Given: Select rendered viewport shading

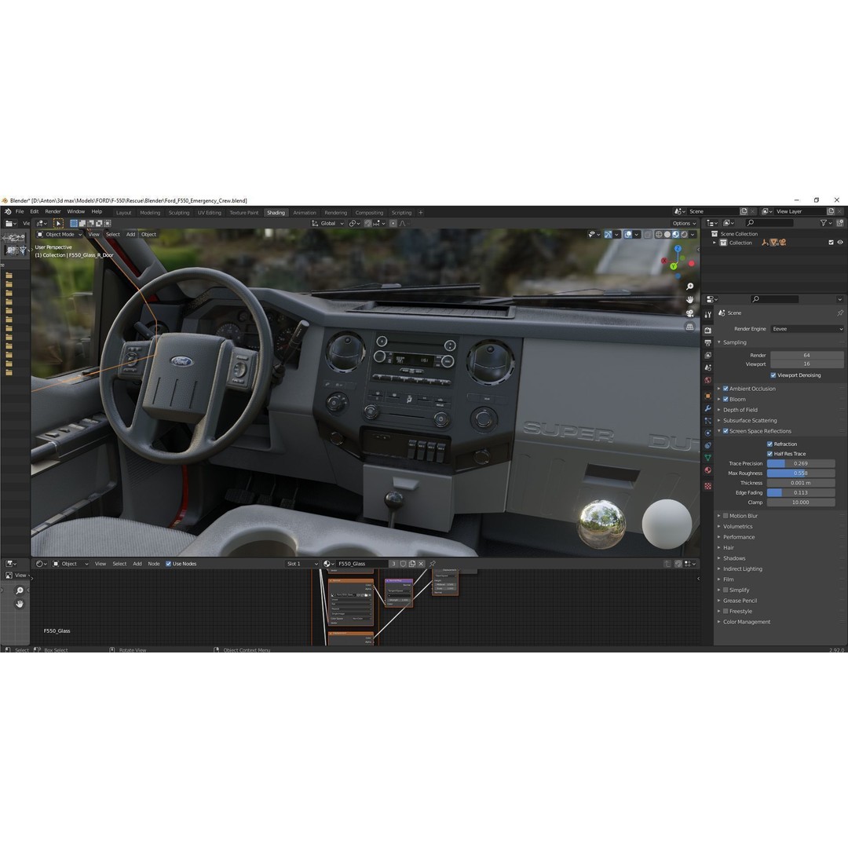Looking at the screenshot, I should (685, 235).
